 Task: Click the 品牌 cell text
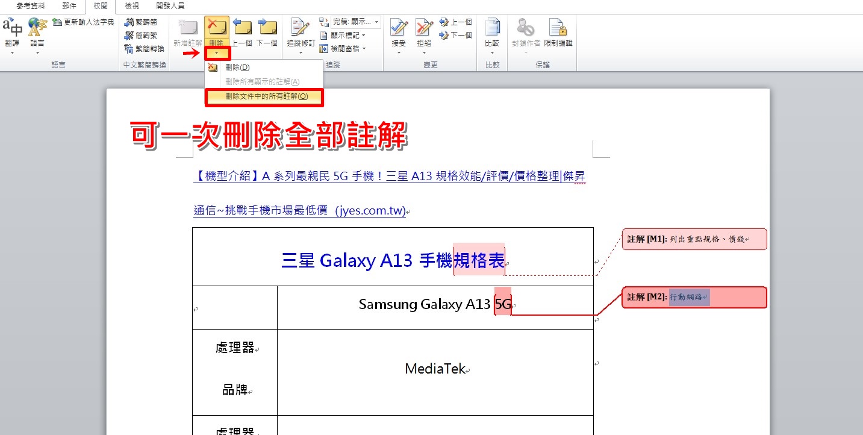point(235,390)
